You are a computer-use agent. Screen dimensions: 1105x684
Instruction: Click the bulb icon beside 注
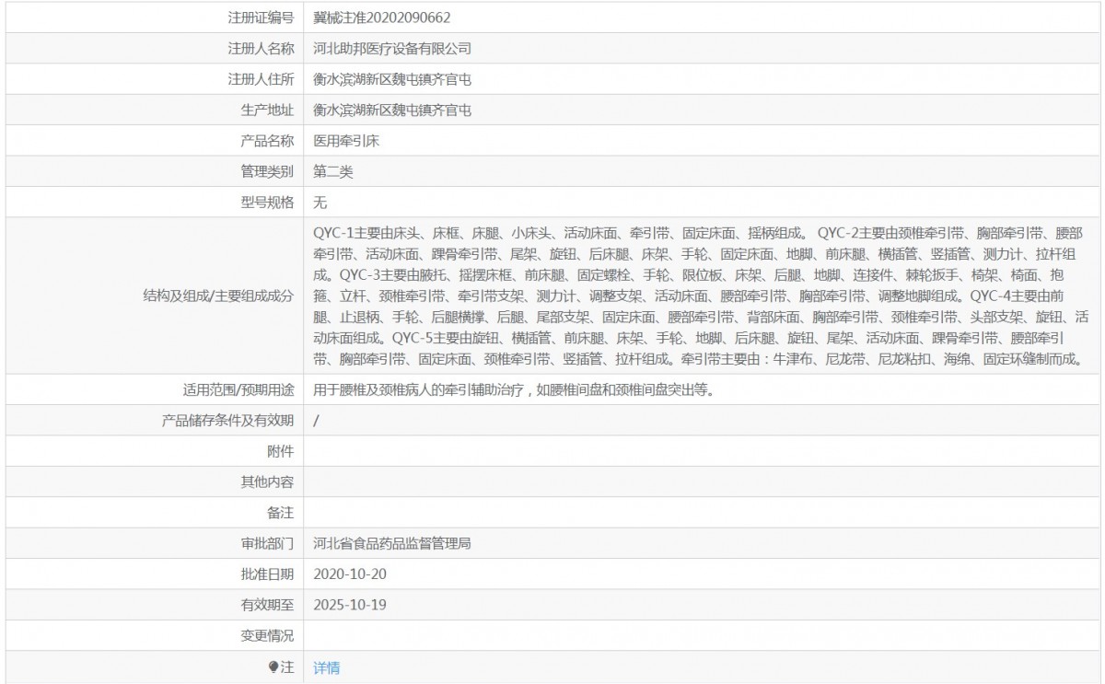click(273, 667)
